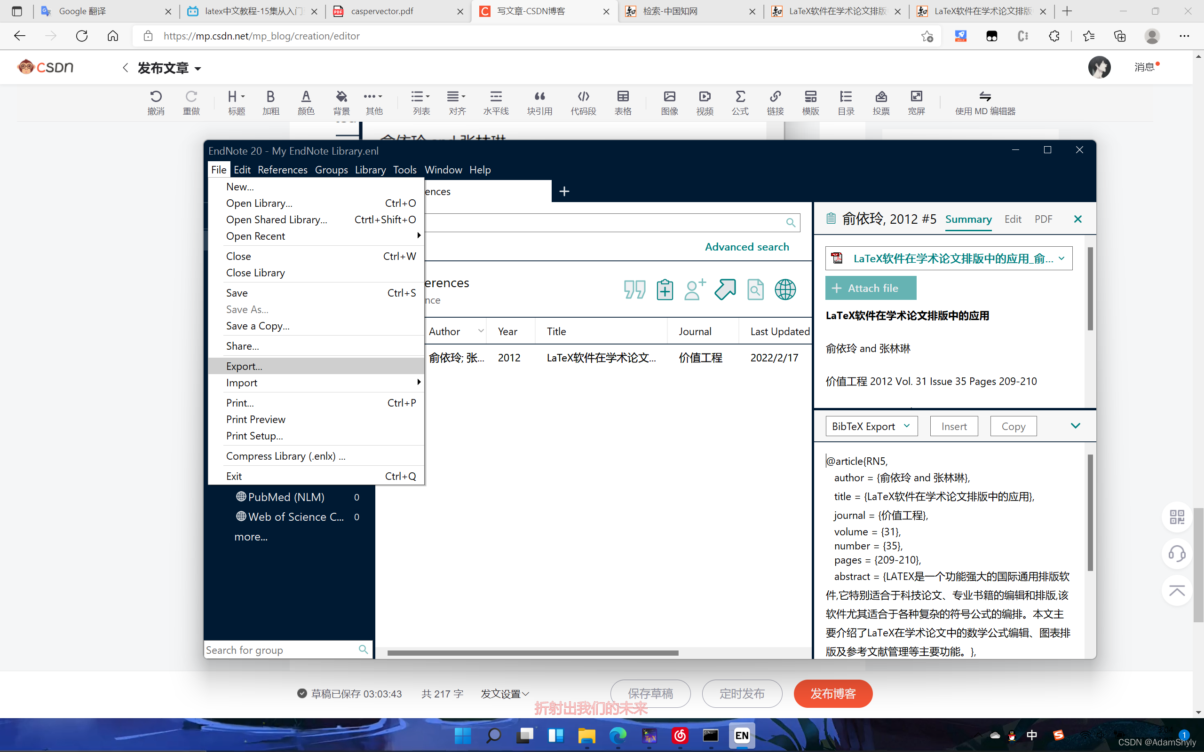
Task: Open the BibTeX Export style dropdown
Action: coord(871,426)
